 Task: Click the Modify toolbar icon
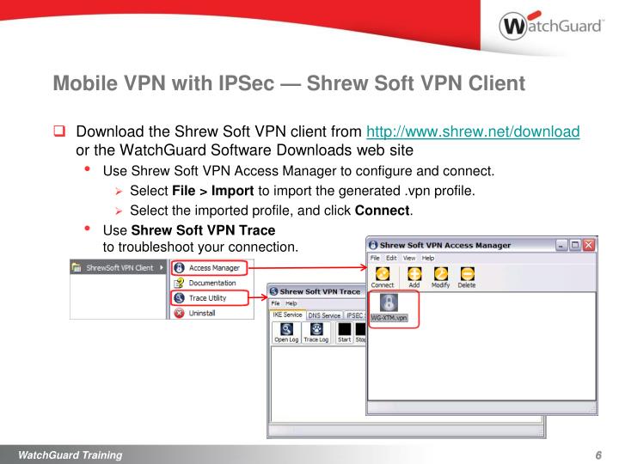coord(440,277)
